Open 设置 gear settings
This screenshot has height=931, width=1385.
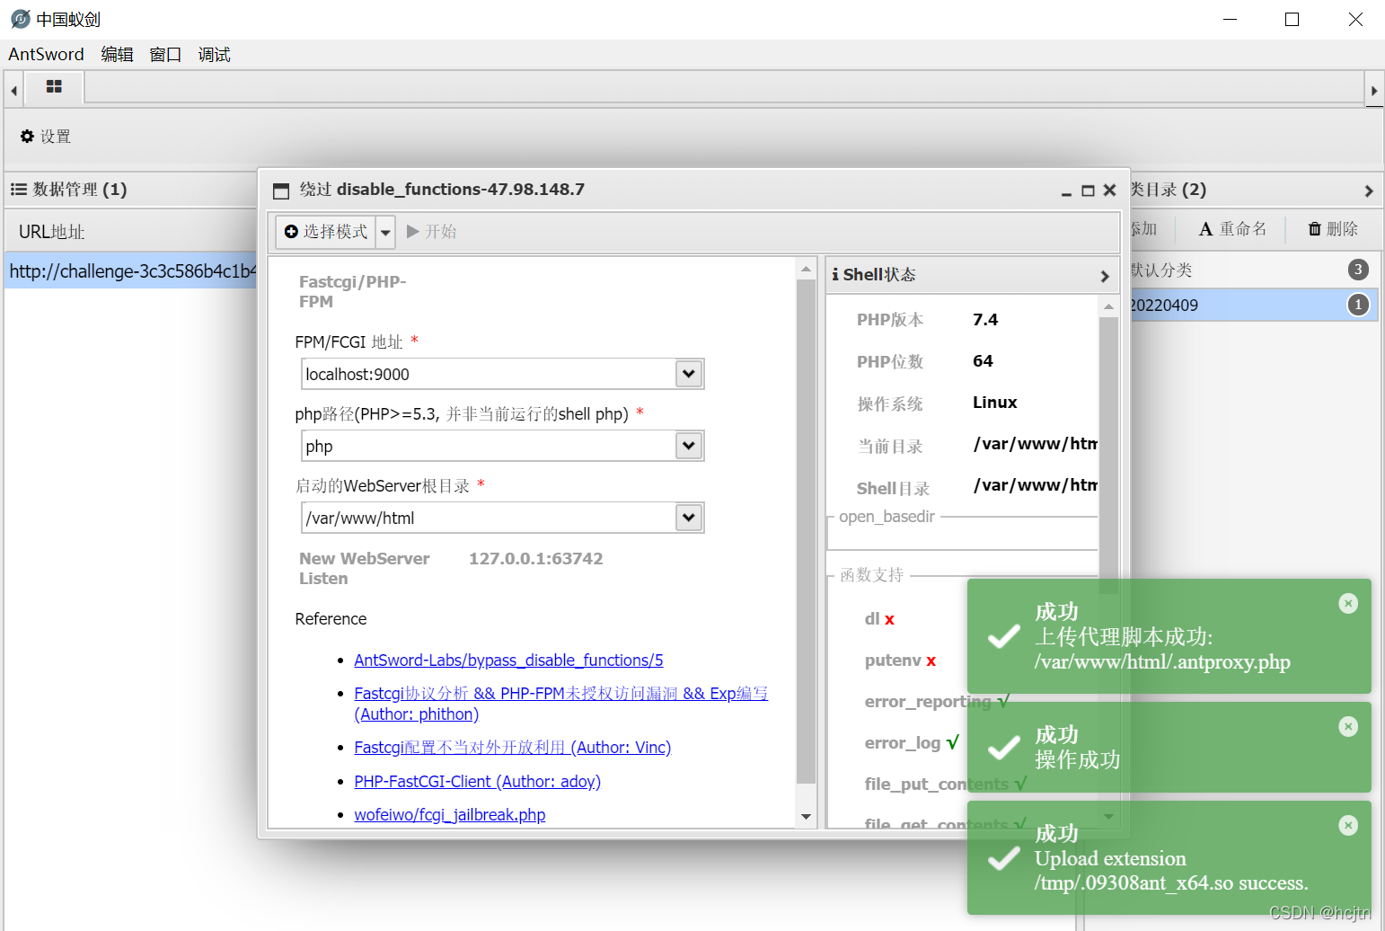tap(46, 137)
